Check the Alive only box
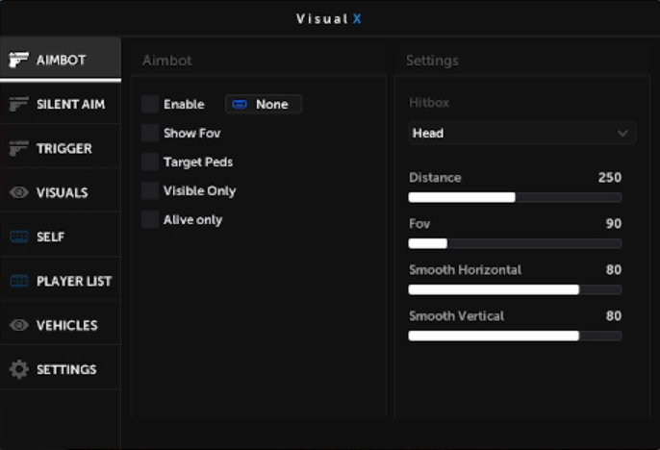 (149, 219)
